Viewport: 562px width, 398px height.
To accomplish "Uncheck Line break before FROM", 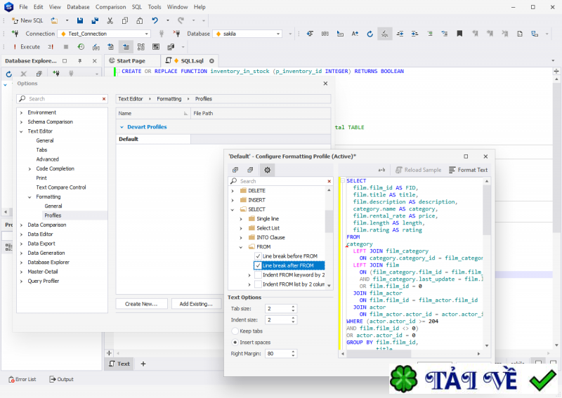I will tap(258, 256).
